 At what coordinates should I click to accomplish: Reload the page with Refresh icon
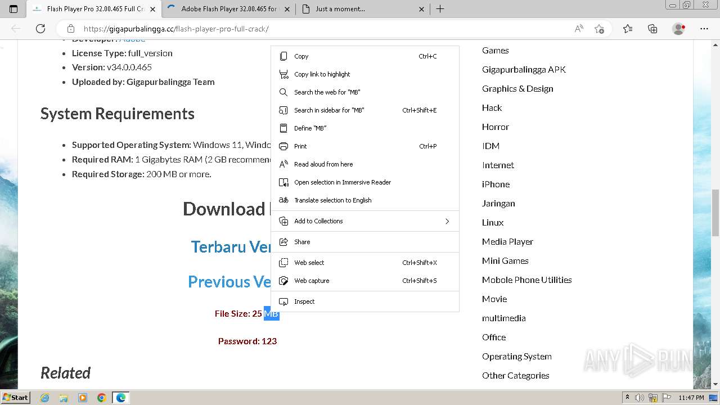click(x=40, y=29)
